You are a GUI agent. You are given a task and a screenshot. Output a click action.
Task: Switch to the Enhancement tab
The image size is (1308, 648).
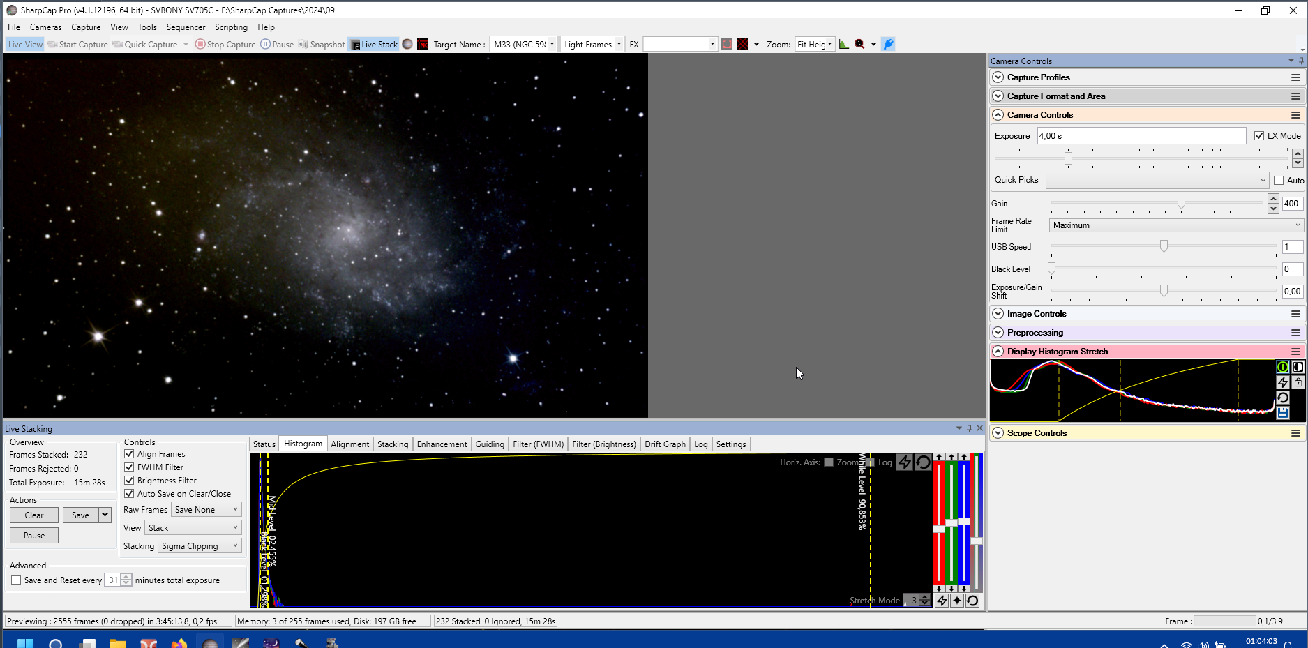442,444
